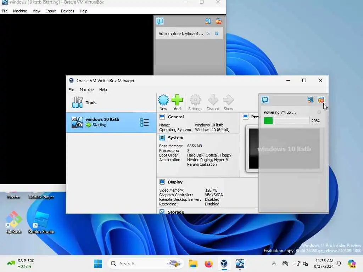The width and height of the screenshot is (363, 272).
Task: Open the windows 10 ltstb machine menu icon
Action: (145, 122)
